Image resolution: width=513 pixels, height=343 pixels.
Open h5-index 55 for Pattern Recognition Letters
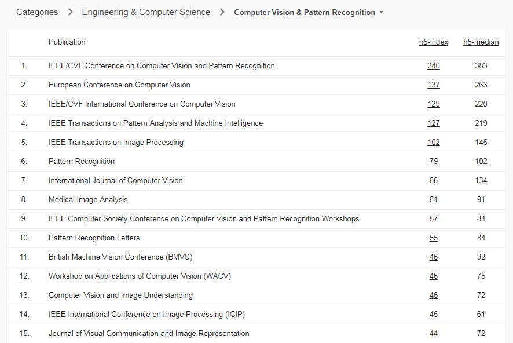point(434,238)
